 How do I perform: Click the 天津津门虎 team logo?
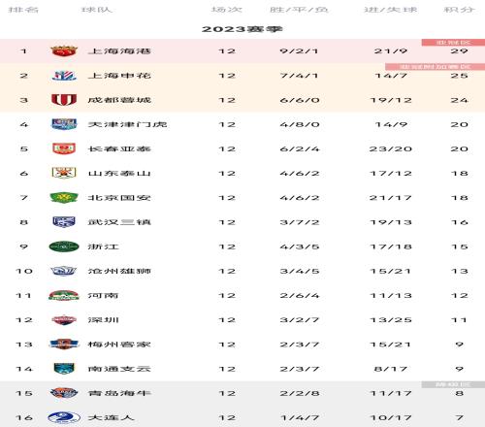tap(64, 124)
